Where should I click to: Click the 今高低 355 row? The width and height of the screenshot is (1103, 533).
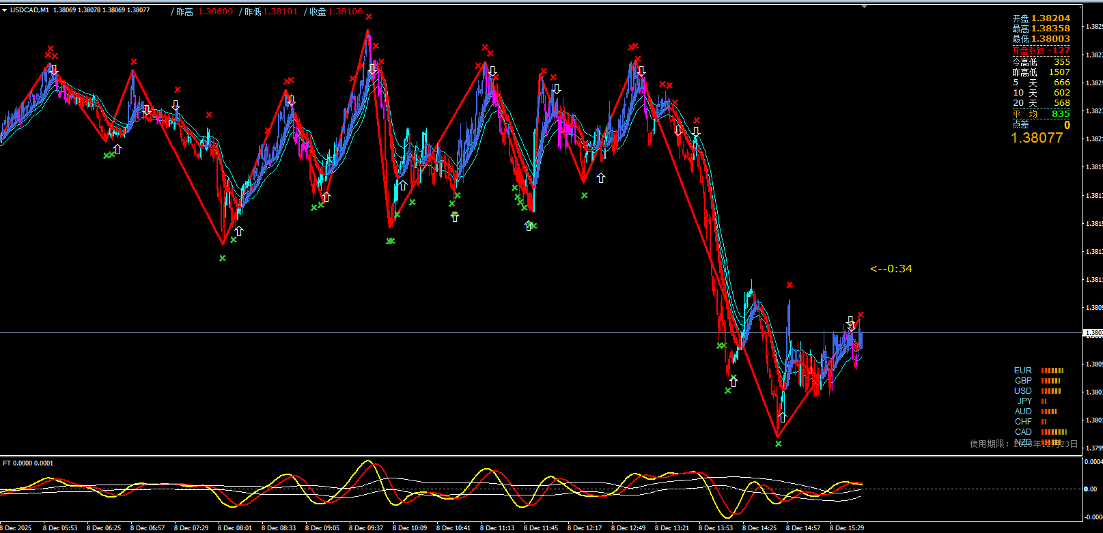[x=1041, y=62]
